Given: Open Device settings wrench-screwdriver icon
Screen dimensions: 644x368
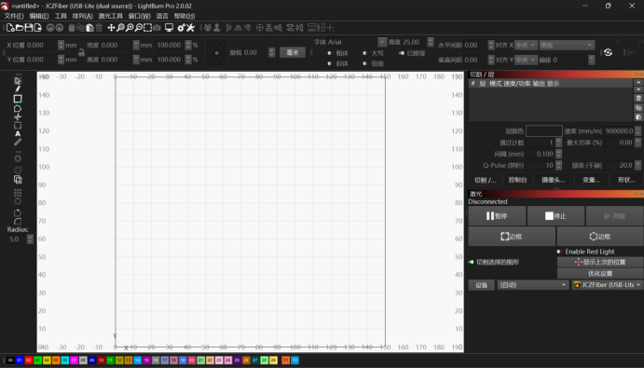Looking at the screenshot, I should tap(190, 28).
